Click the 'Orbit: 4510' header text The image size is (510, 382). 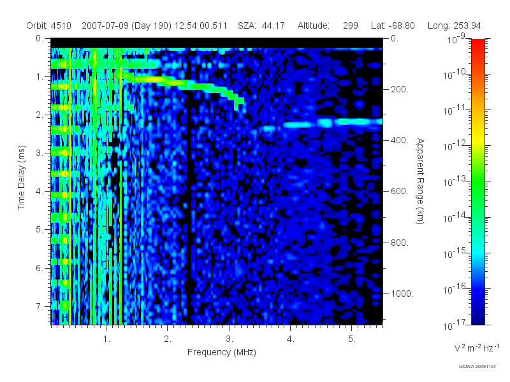click(49, 25)
